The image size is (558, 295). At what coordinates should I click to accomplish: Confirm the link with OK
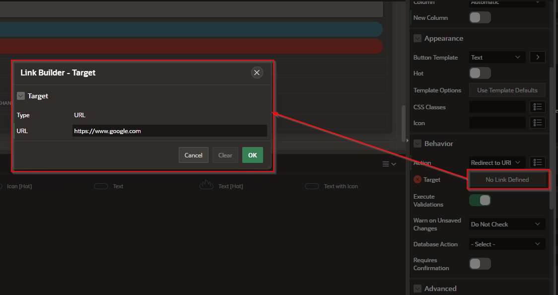pos(253,155)
